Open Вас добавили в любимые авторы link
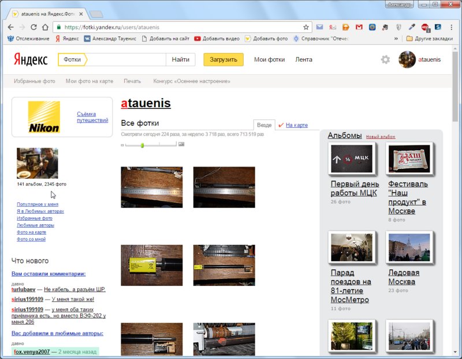 (57, 334)
